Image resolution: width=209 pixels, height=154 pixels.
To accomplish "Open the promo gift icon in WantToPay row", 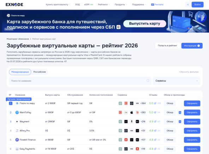I will pos(180,112).
